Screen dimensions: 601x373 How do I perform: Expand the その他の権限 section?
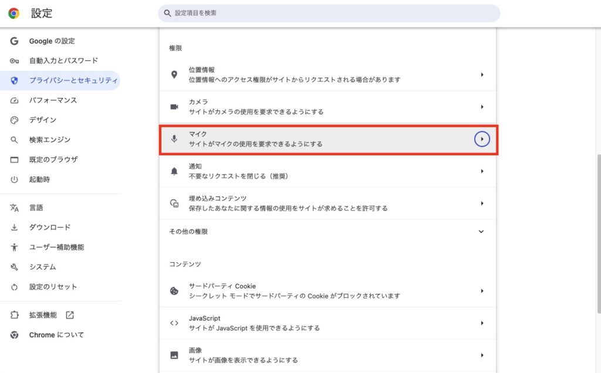click(x=481, y=232)
